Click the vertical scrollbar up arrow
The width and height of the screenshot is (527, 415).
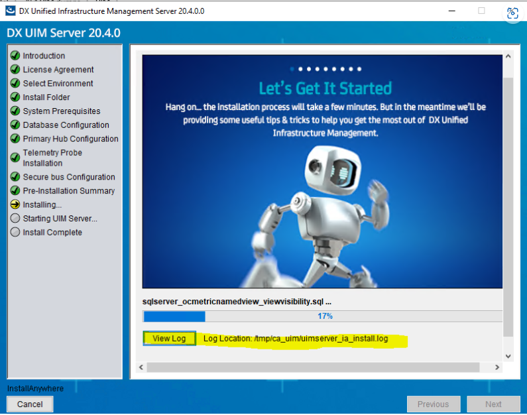click(x=508, y=56)
